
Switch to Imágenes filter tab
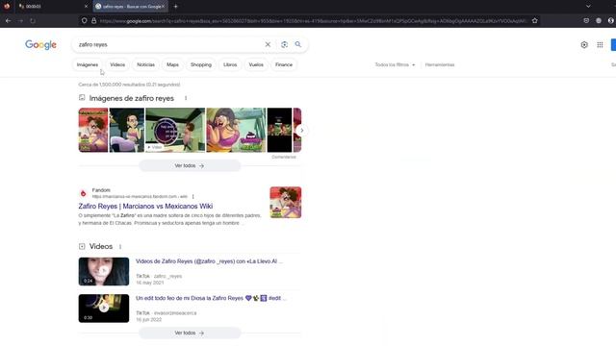pyautogui.click(x=88, y=64)
